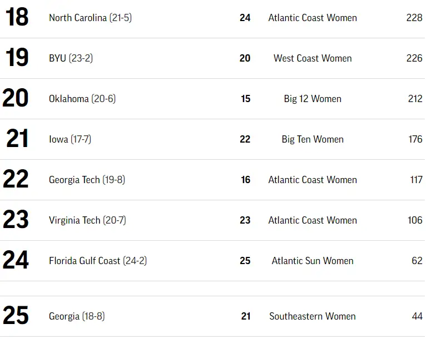Click the large rank number 18
This screenshot has height=339, width=426.
(x=17, y=17)
